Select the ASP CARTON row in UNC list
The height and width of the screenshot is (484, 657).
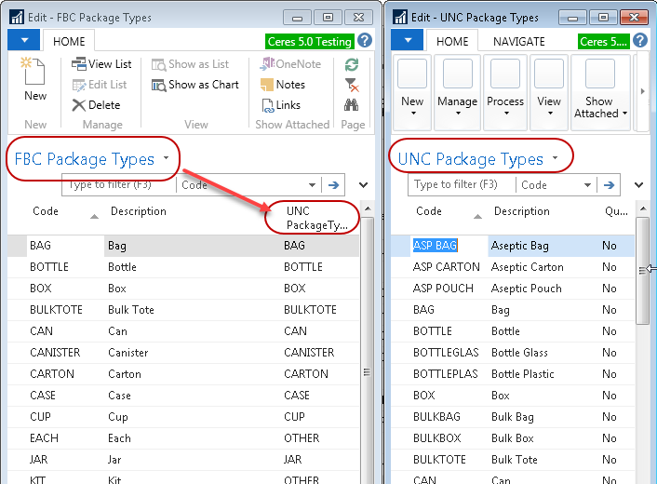coord(447,267)
